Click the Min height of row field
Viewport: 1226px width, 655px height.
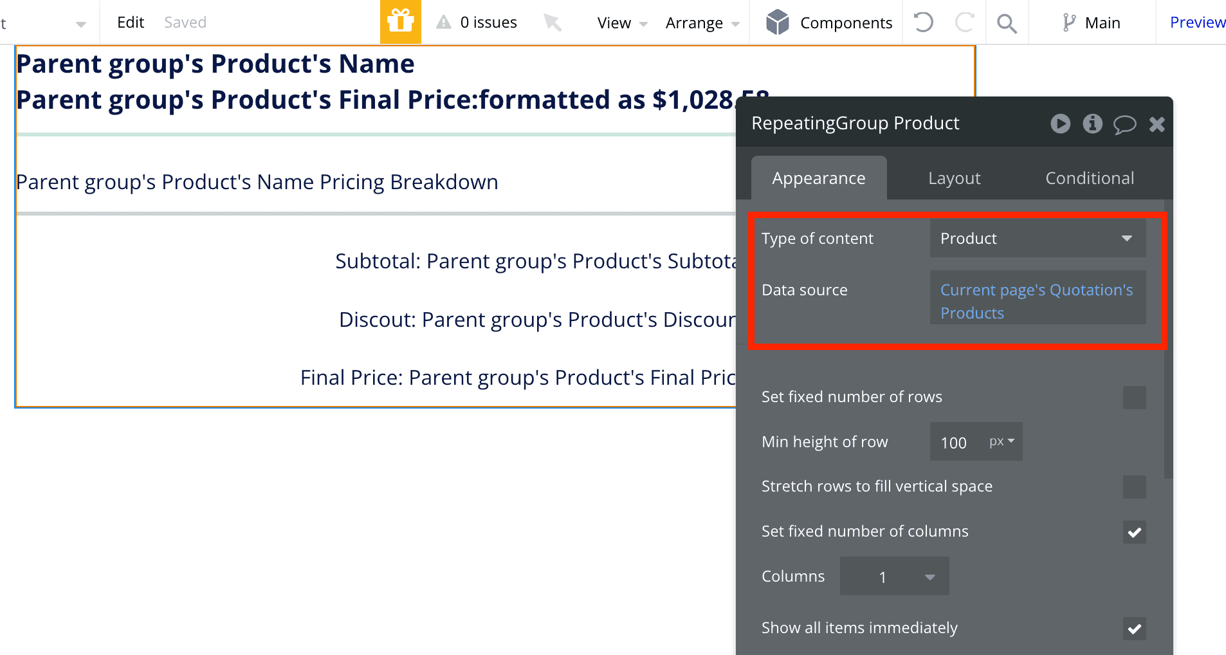[960, 443]
